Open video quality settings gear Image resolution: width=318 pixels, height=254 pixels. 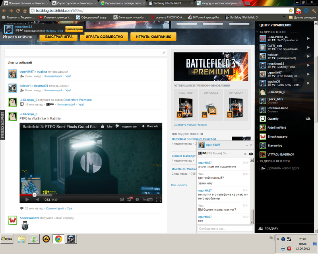click(x=129, y=200)
